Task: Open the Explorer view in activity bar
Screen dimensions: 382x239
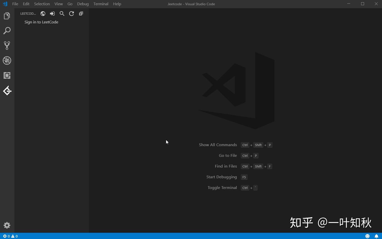Action: tap(7, 16)
